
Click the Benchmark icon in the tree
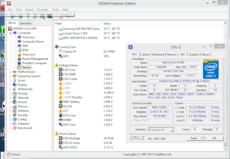15,128
